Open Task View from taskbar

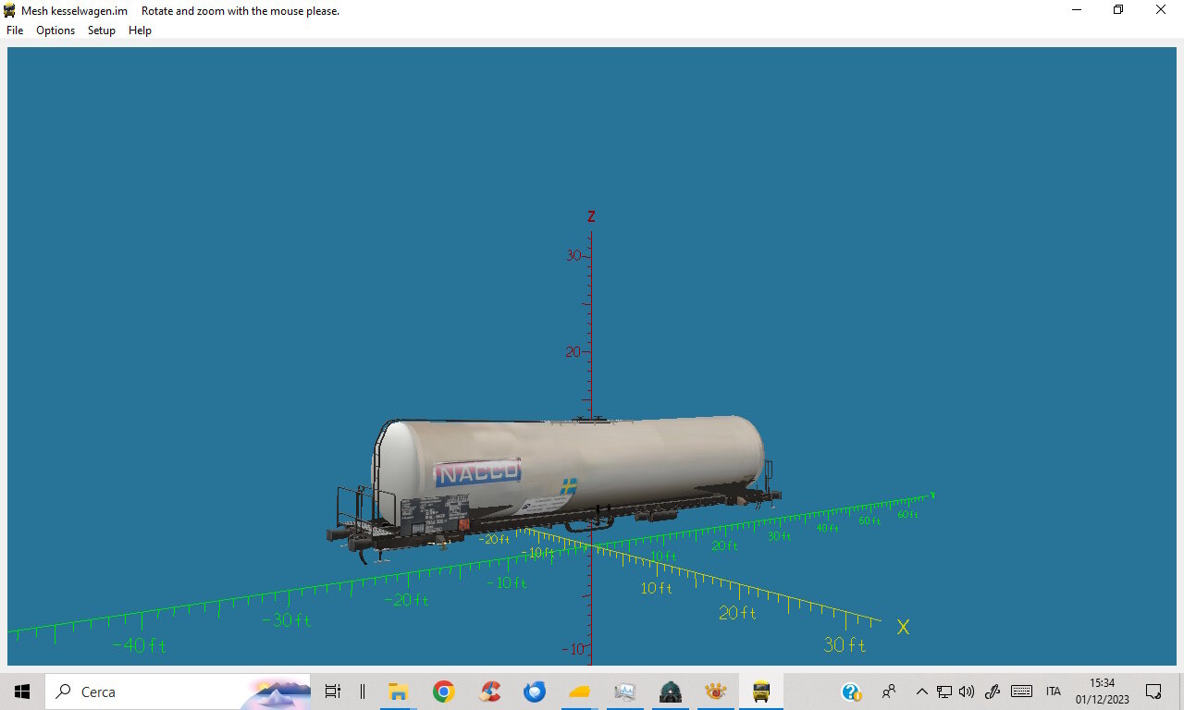(x=333, y=692)
